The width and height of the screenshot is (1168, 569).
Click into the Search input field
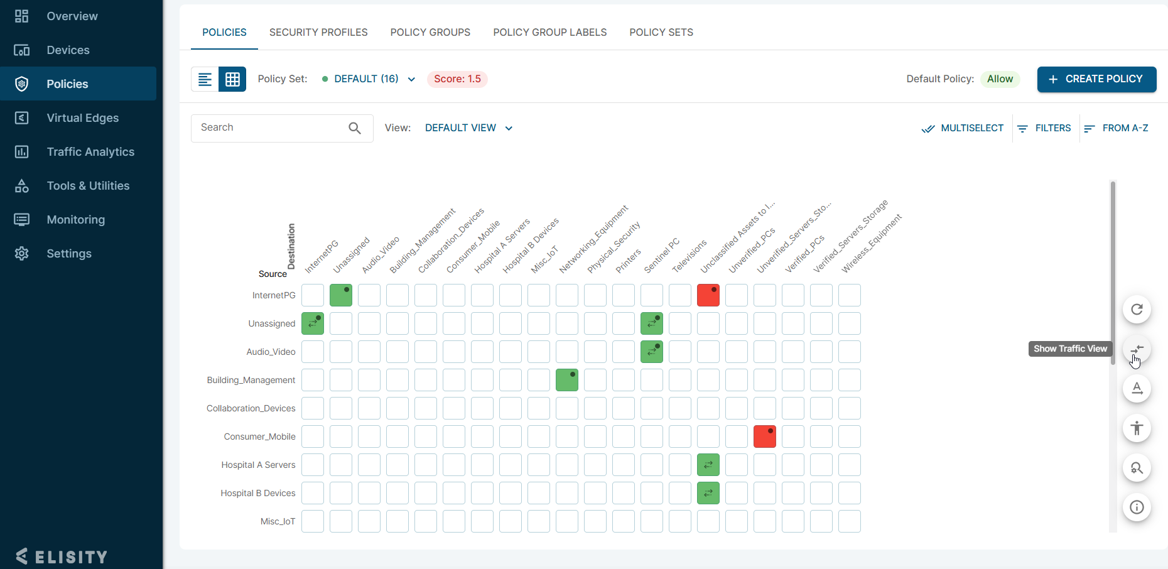point(270,128)
